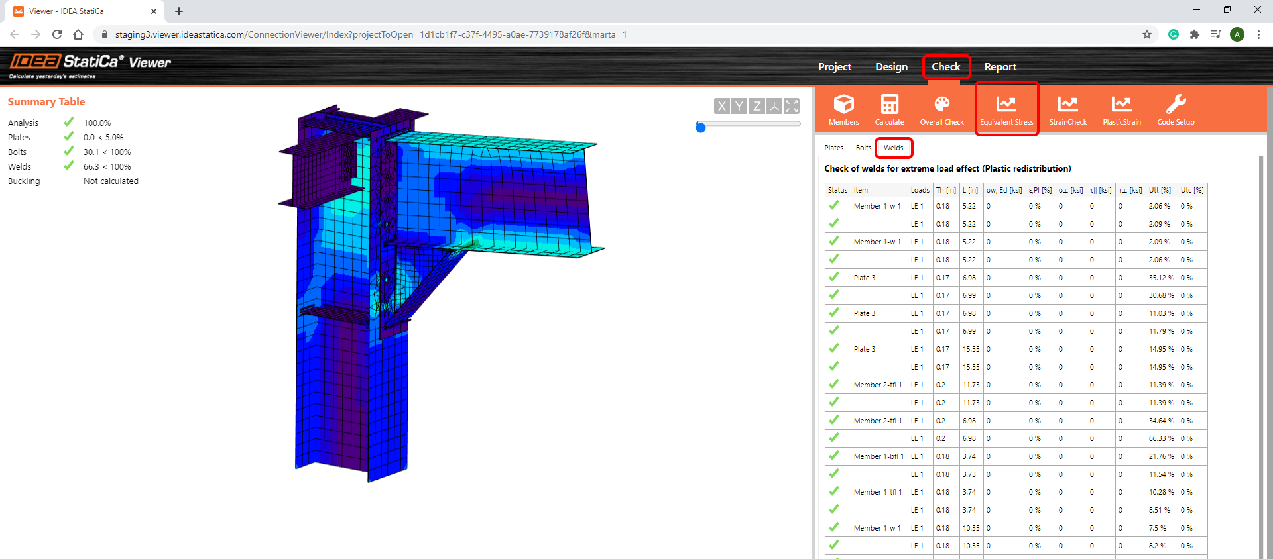This screenshot has height=559, width=1273.
Task: Open the Design menu
Action: [891, 67]
